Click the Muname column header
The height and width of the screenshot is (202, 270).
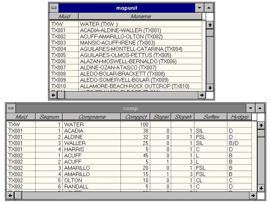tap(140, 16)
